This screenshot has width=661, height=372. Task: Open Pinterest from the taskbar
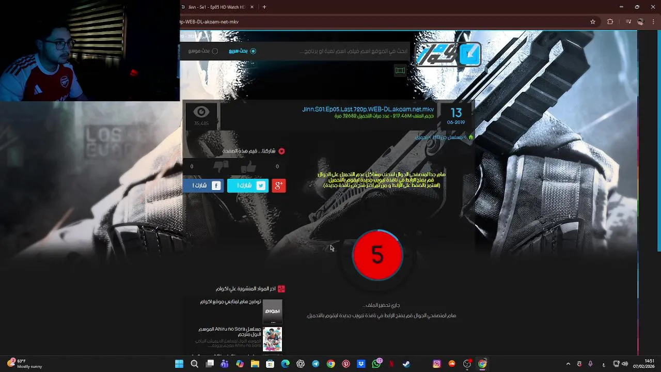[x=346, y=364]
